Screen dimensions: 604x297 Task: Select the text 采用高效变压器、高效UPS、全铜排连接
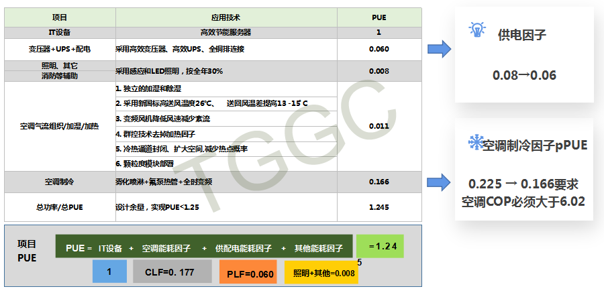pyautogui.click(x=180, y=49)
